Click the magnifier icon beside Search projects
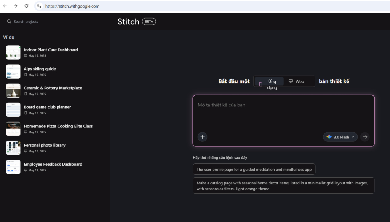Viewport: 390px width, 222px height. [x=9, y=22]
